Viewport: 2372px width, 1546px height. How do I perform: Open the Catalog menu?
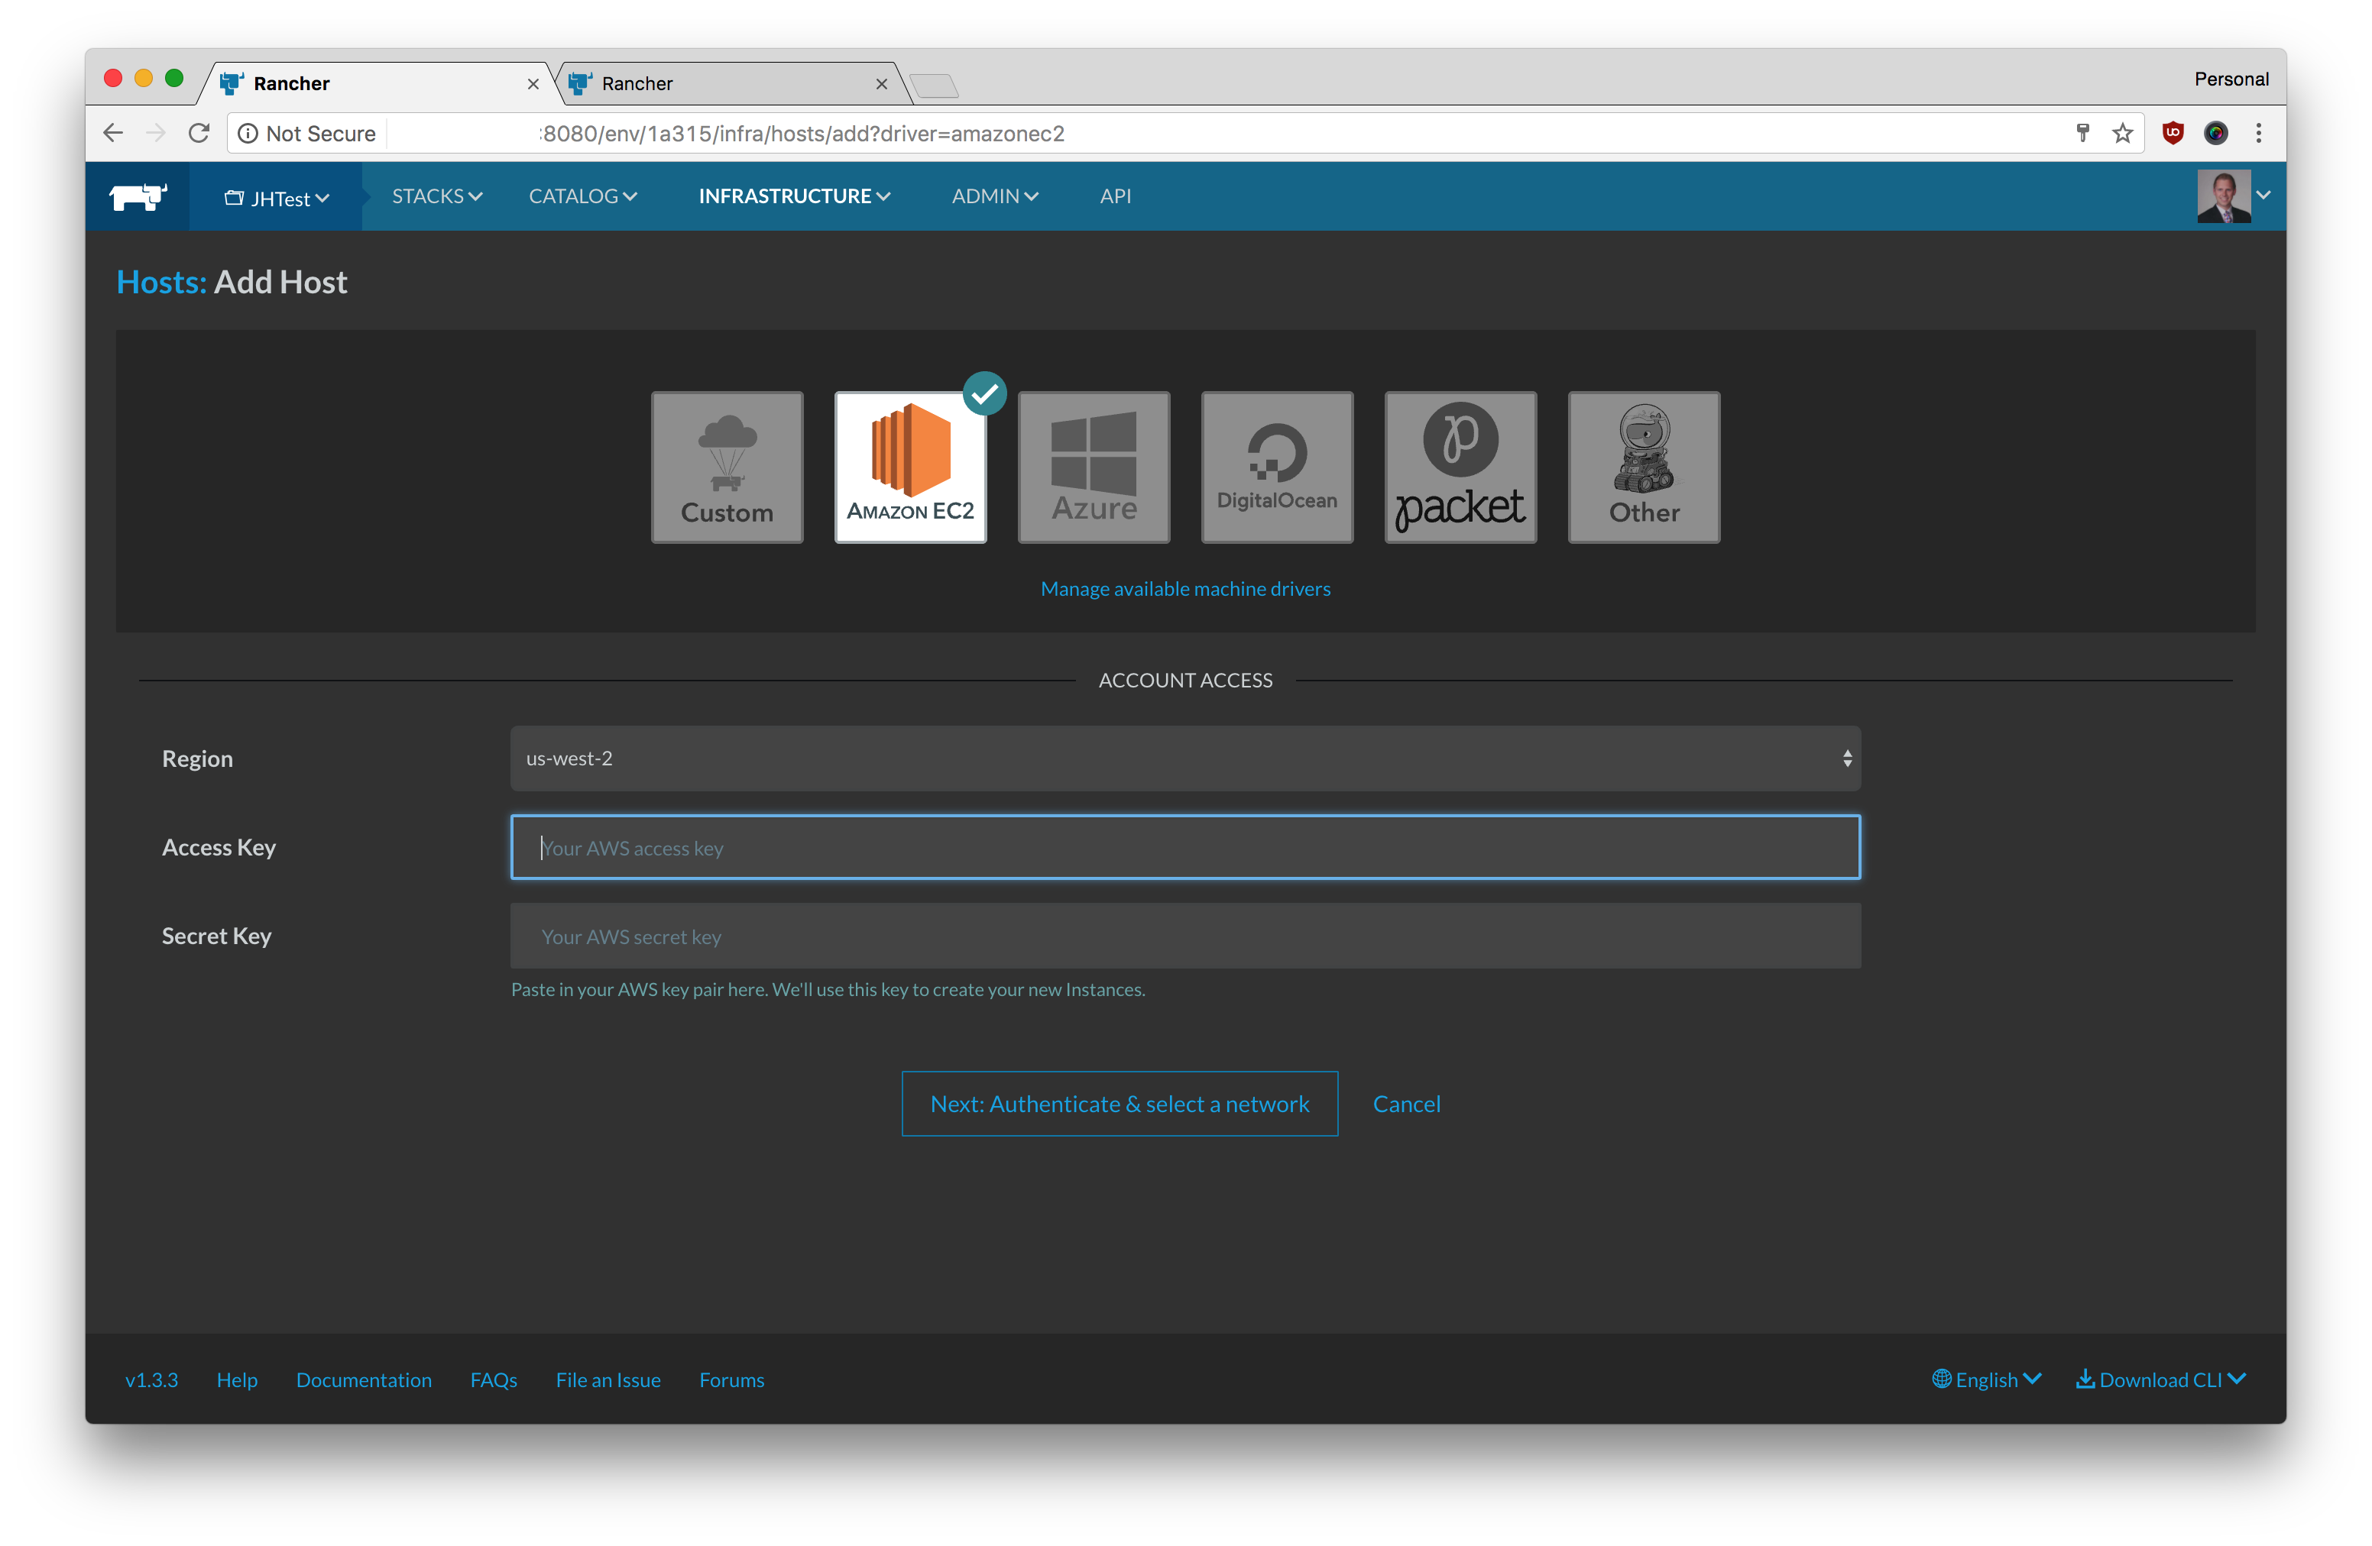(583, 196)
